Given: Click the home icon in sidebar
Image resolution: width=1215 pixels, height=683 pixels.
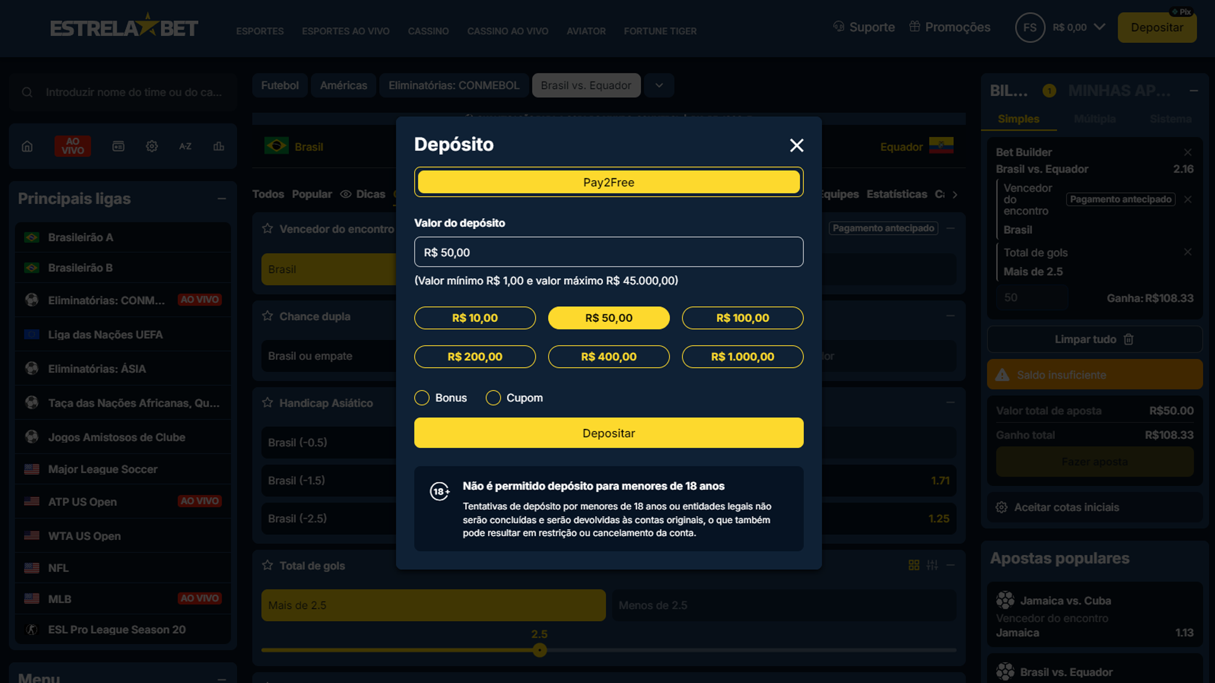Looking at the screenshot, I should (27, 147).
